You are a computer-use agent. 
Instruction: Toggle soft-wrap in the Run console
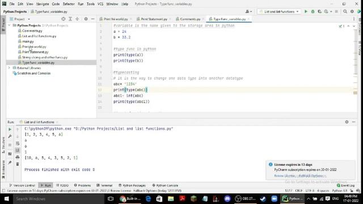click(x=18, y=143)
